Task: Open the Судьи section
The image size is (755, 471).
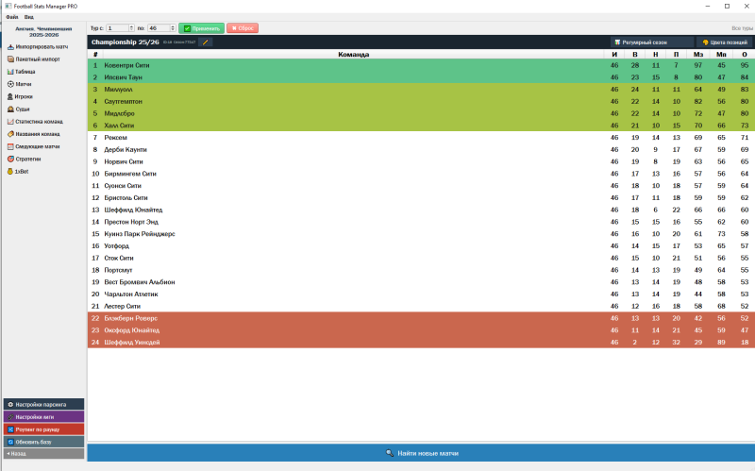Action: 18,109
